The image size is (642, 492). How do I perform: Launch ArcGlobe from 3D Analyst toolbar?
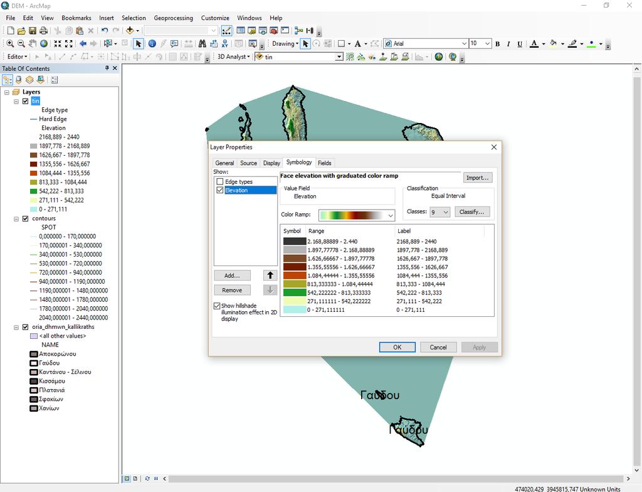[453, 56]
